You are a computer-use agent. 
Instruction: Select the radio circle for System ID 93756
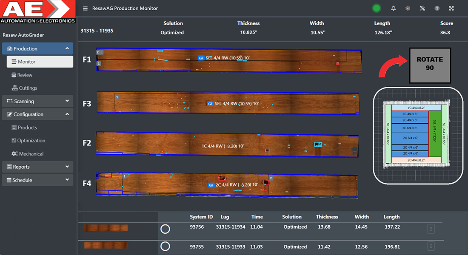(165, 229)
